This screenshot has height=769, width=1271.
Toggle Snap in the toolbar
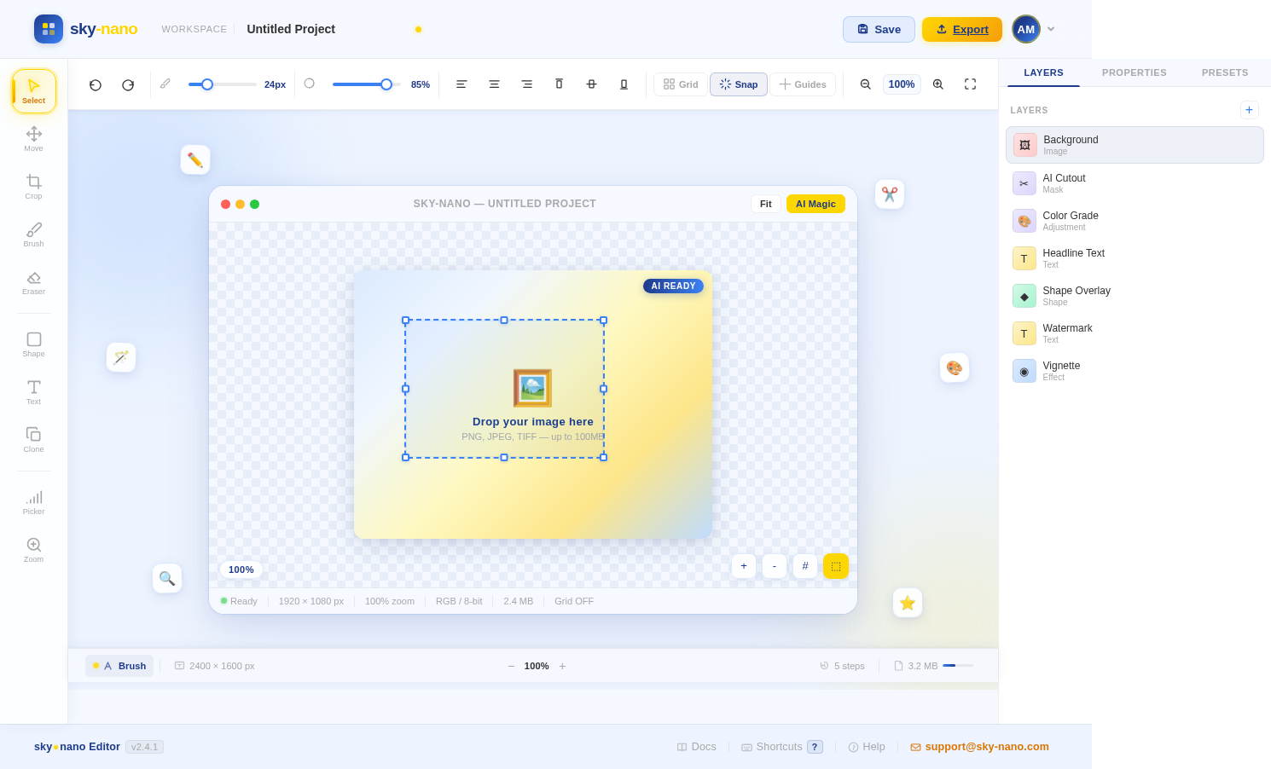(x=738, y=84)
